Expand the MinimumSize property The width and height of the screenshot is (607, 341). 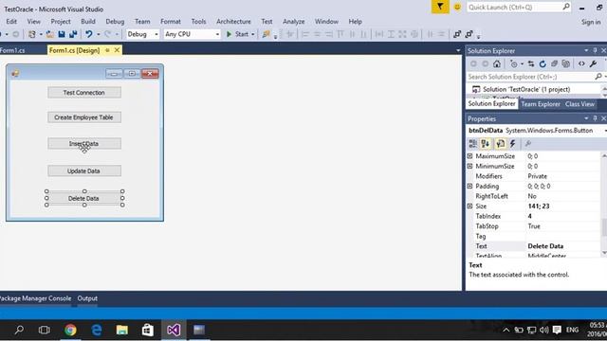click(x=470, y=167)
